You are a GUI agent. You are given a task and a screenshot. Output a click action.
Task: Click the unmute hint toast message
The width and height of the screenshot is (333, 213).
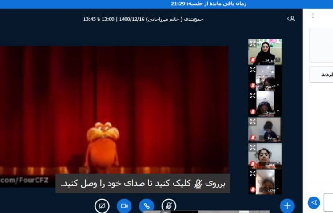pos(143,184)
